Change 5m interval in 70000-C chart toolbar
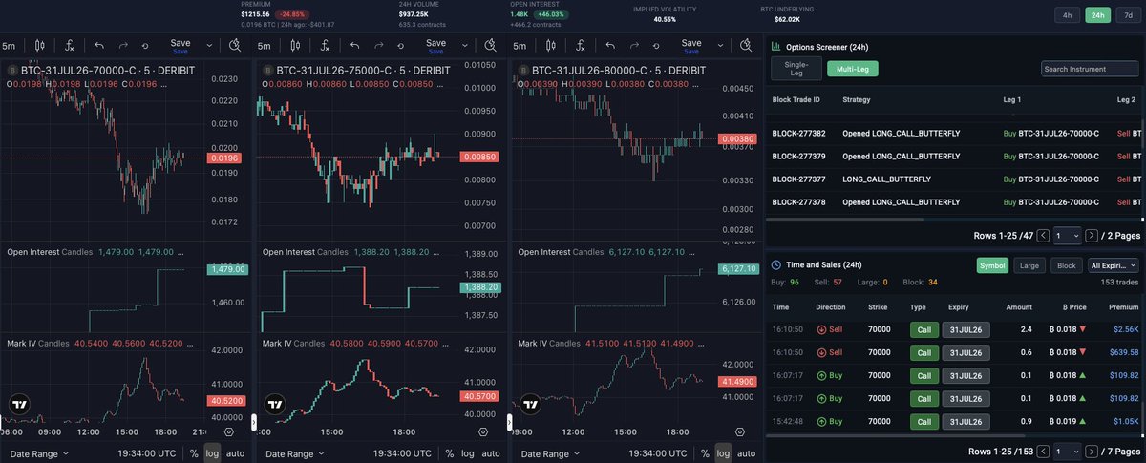This screenshot has height=463, width=1146. (x=9, y=45)
